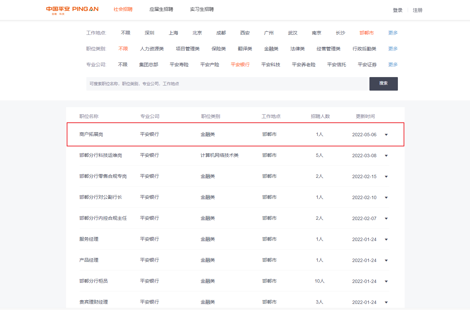Open the 邯郸分行零售合规专岗 job title
The width and height of the screenshot is (470, 310).
(x=103, y=176)
